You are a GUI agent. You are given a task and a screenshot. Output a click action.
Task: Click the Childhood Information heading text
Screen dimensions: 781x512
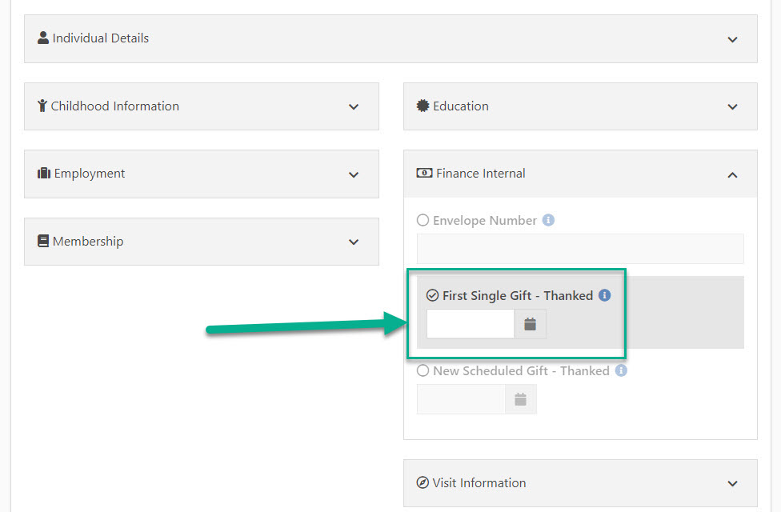pos(115,106)
